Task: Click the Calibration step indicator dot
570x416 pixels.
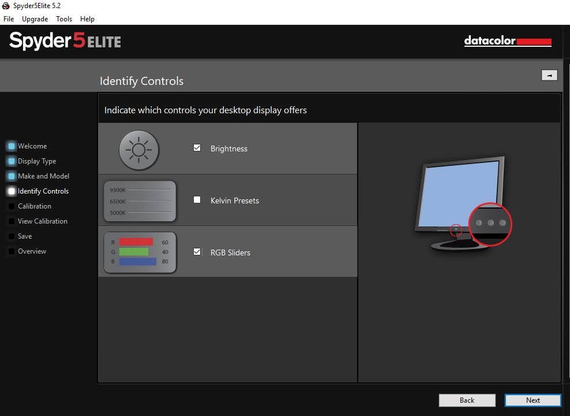Action: tap(12, 206)
